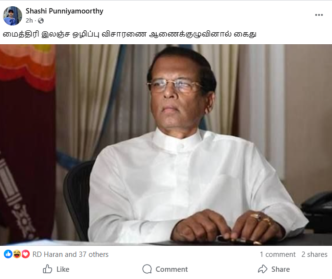Click the Share button label

(x=281, y=269)
